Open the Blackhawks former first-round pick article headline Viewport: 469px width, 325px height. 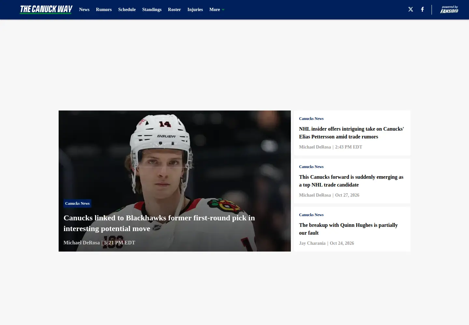[159, 223]
